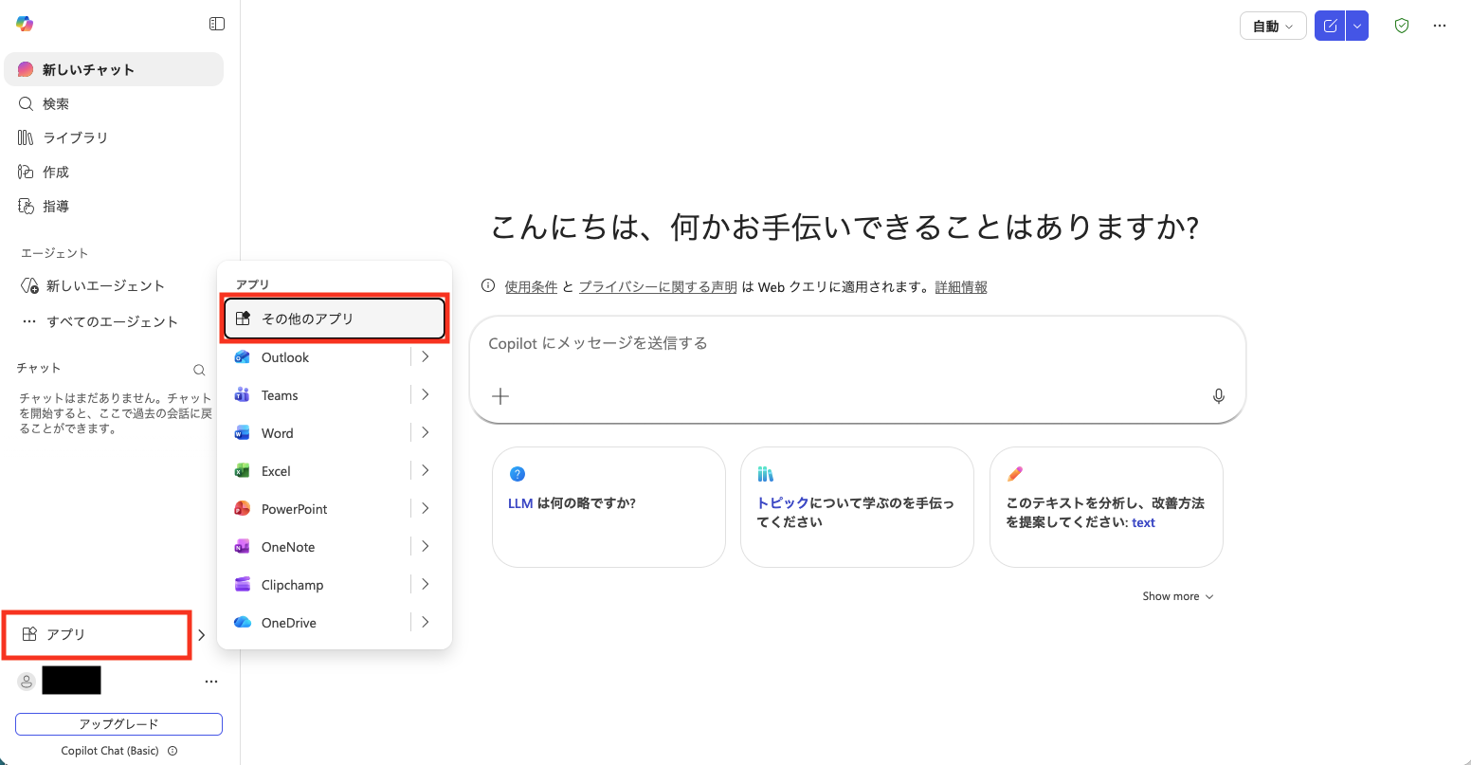Open ライブラリ in the sidebar
The width and height of the screenshot is (1471, 765).
tap(75, 137)
